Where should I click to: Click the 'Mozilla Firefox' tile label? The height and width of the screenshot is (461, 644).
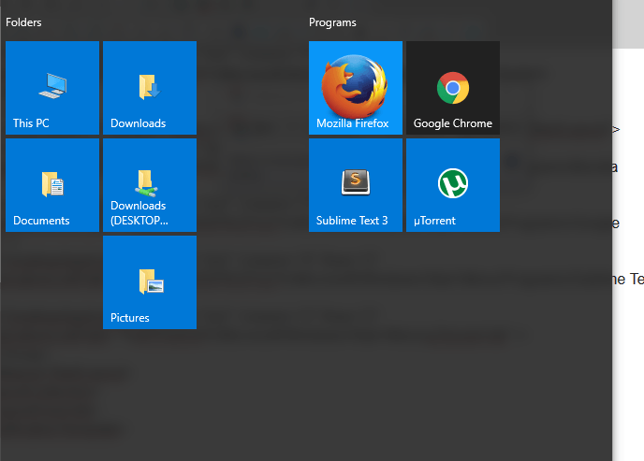tap(352, 123)
